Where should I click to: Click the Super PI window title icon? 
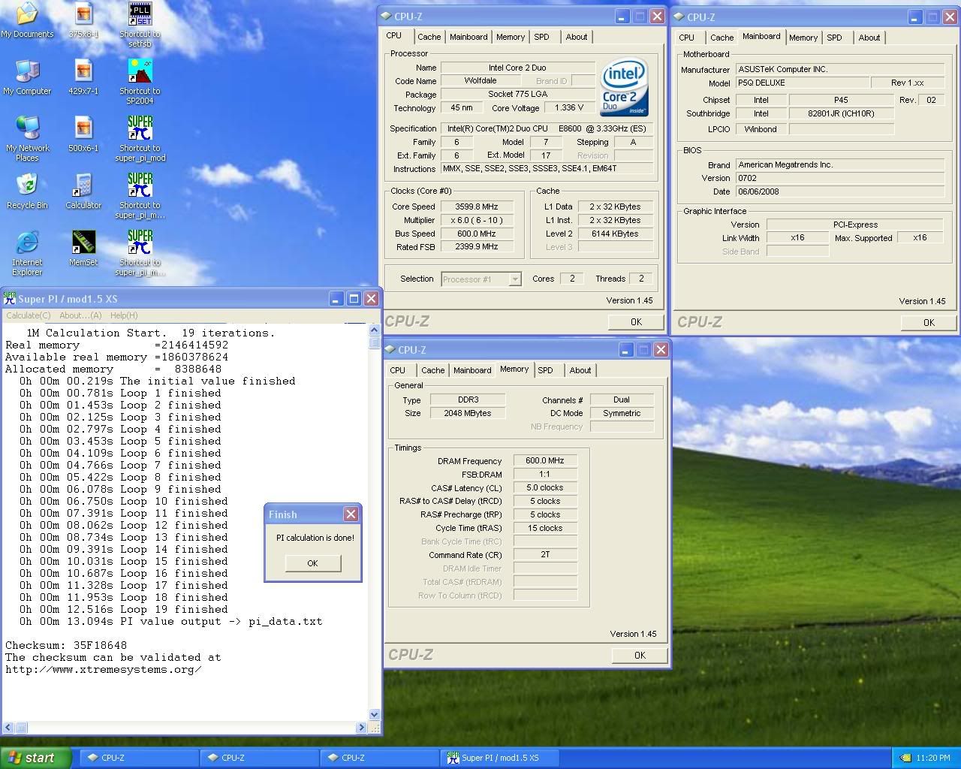click(10, 298)
